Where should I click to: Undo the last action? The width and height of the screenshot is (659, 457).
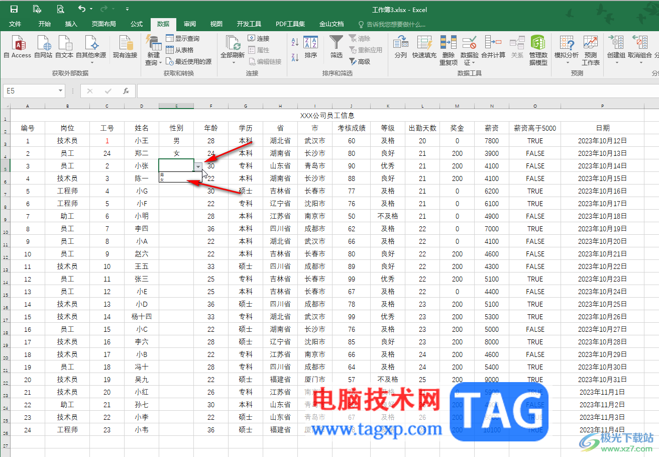point(82,9)
